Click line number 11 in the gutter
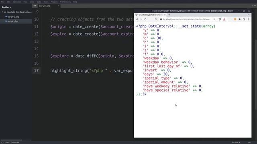 pyautogui.click(x=36, y=26)
